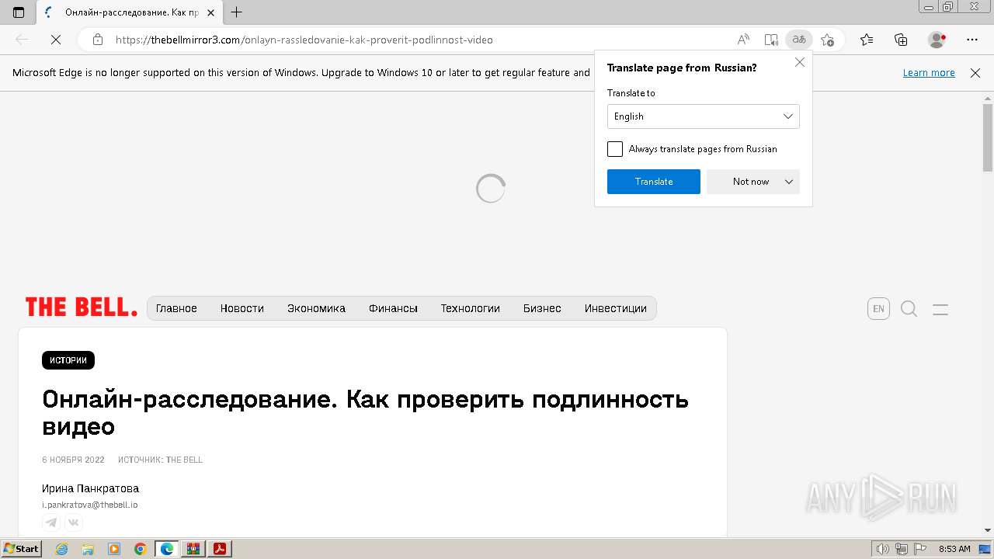This screenshot has width=994, height=559.
Task: Open media player from taskbar
Action: pyautogui.click(x=114, y=549)
